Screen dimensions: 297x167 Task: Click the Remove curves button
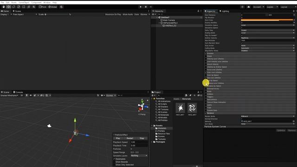[x=292, y=130]
